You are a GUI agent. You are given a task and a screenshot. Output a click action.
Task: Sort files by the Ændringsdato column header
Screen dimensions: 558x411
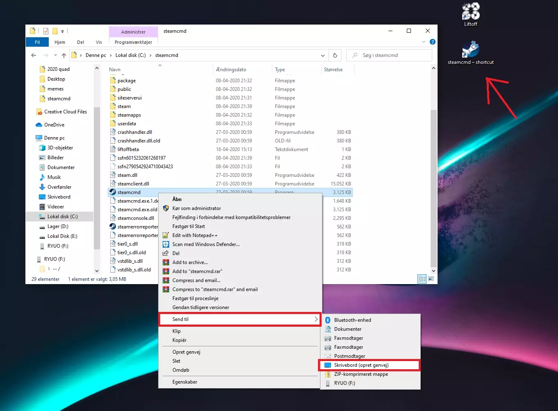point(231,70)
